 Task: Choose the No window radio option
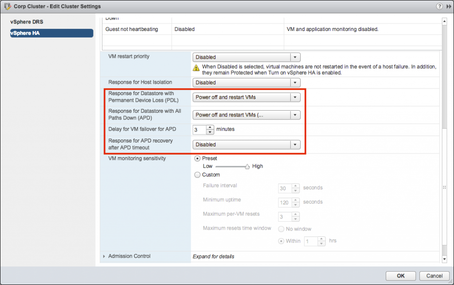[x=281, y=229]
